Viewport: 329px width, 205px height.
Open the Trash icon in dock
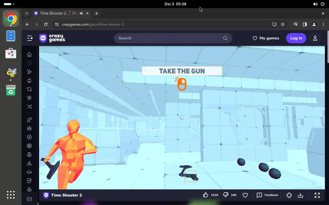click(11, 90)
